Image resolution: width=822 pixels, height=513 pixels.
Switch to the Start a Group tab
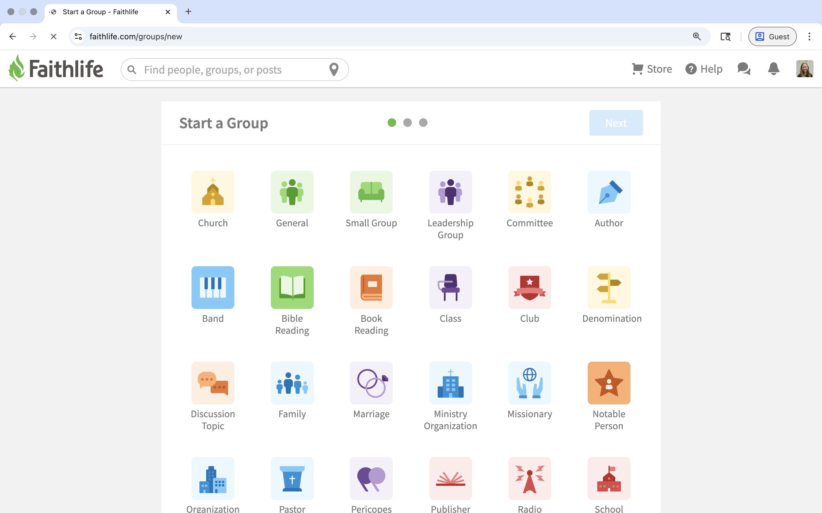[110, 12]
